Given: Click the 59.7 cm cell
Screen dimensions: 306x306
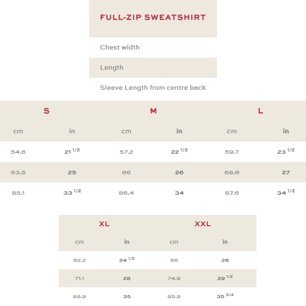Looking at the screenshot, I should (x=232, y=152).
